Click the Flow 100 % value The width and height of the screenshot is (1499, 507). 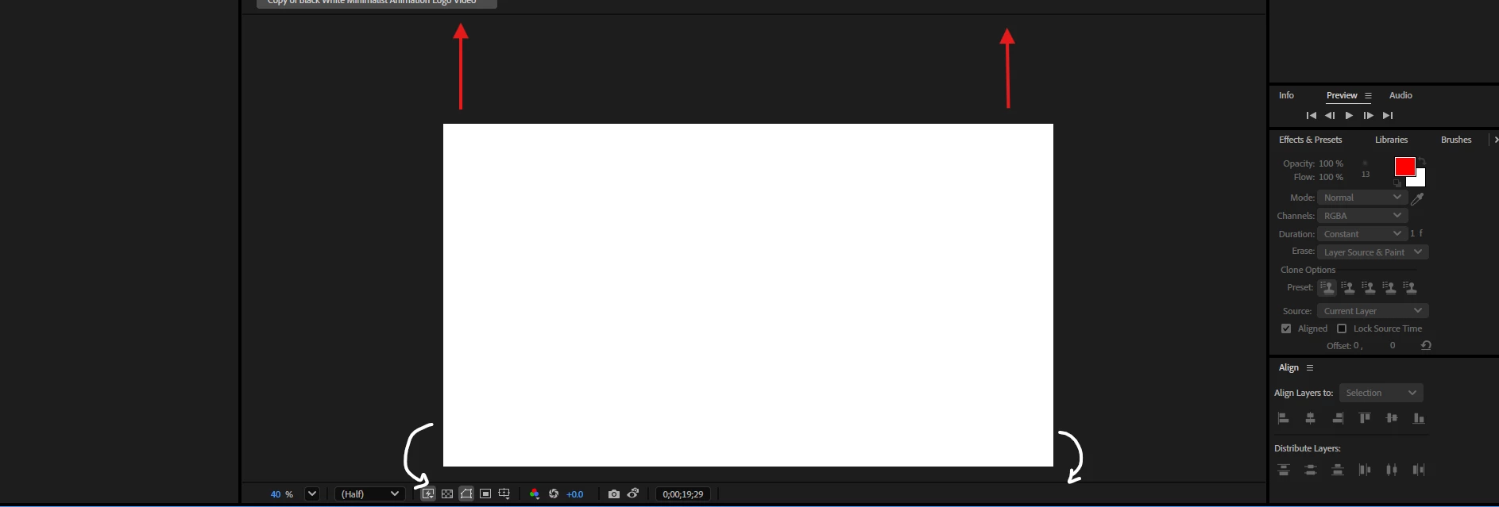(x=1331, y=177)
